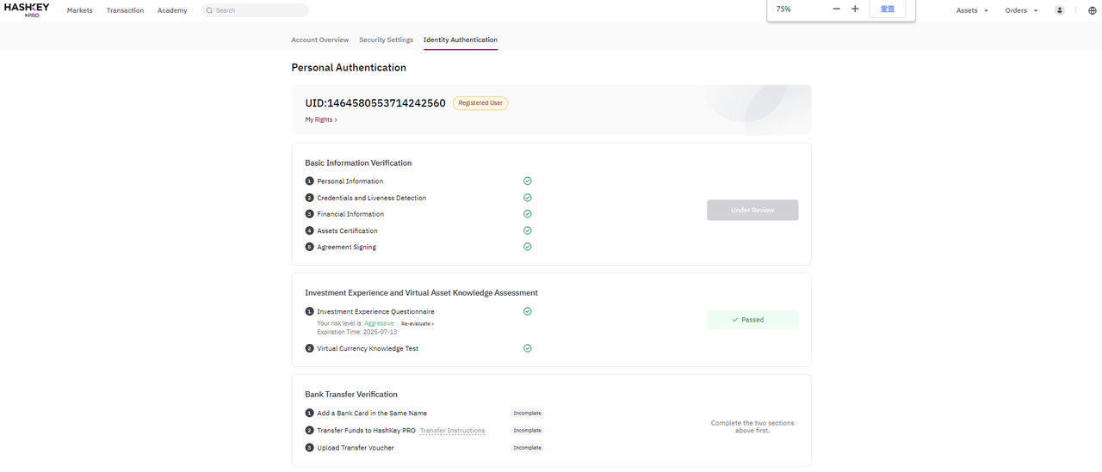Click Incomplete badge for Add a Bank Card
Screen dimensions: 1102x472
click(x=528, y=414)
